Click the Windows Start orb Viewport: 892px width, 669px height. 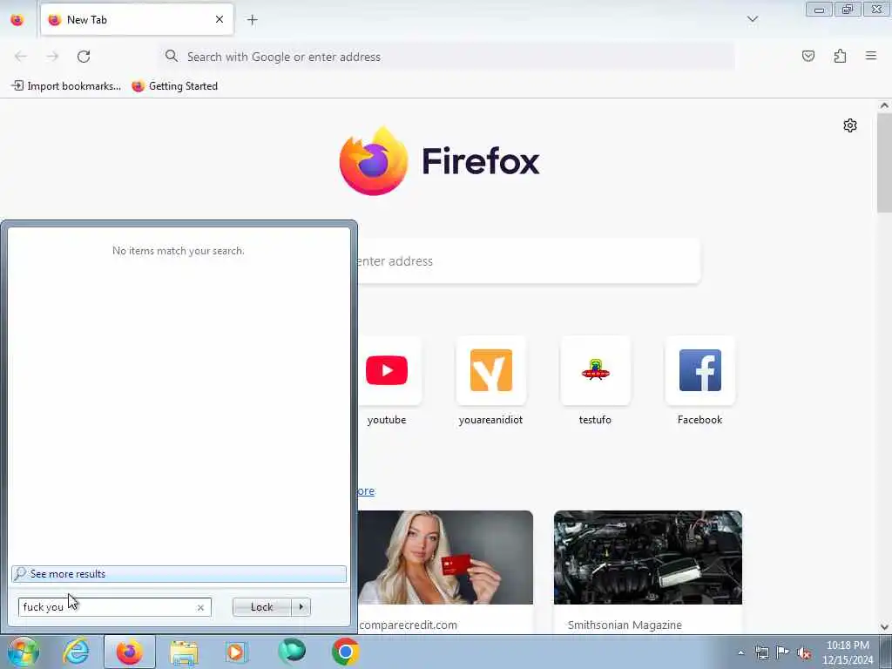23,652
